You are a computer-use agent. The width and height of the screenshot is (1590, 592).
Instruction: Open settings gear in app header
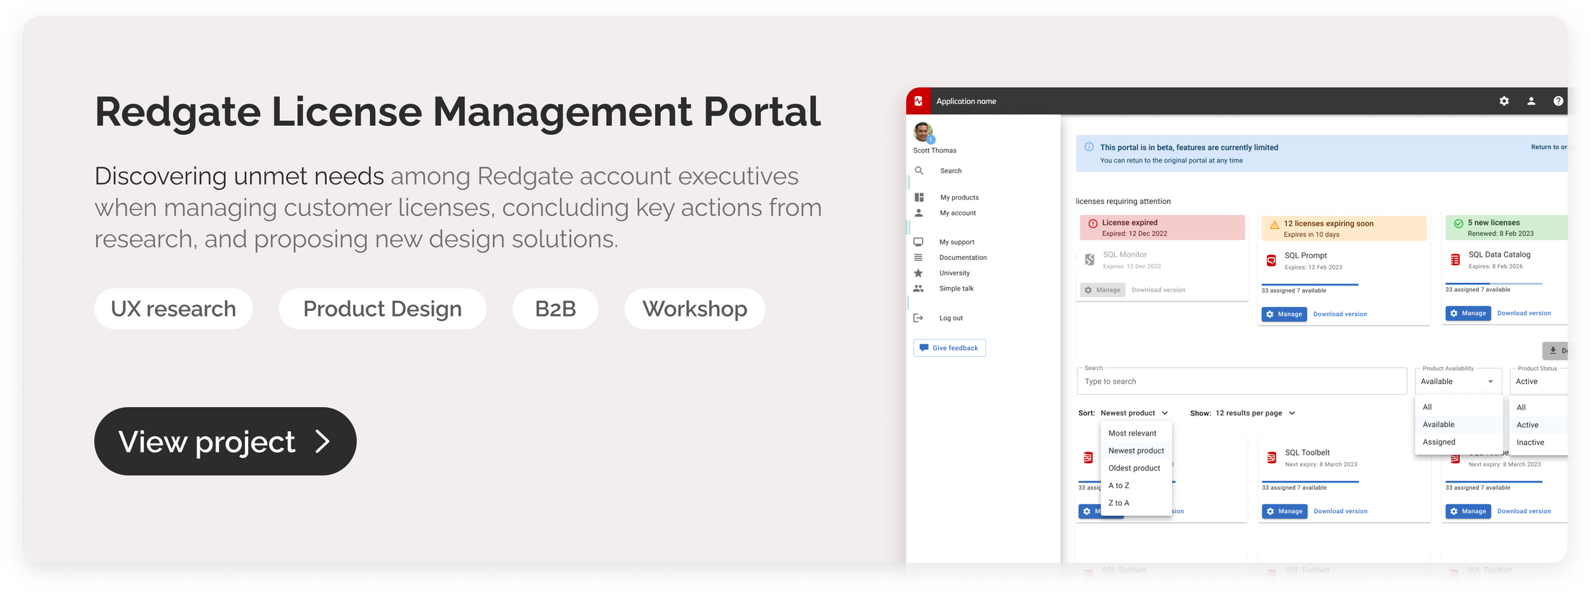[x=1504, y=101]
